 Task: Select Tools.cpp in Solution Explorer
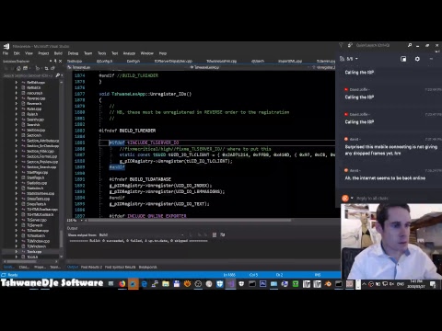click(x=34, y=252)
